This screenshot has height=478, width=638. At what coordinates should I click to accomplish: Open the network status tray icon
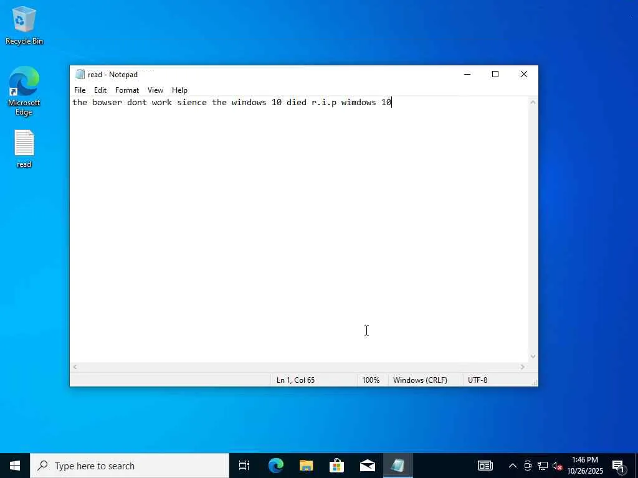(543, 466)
